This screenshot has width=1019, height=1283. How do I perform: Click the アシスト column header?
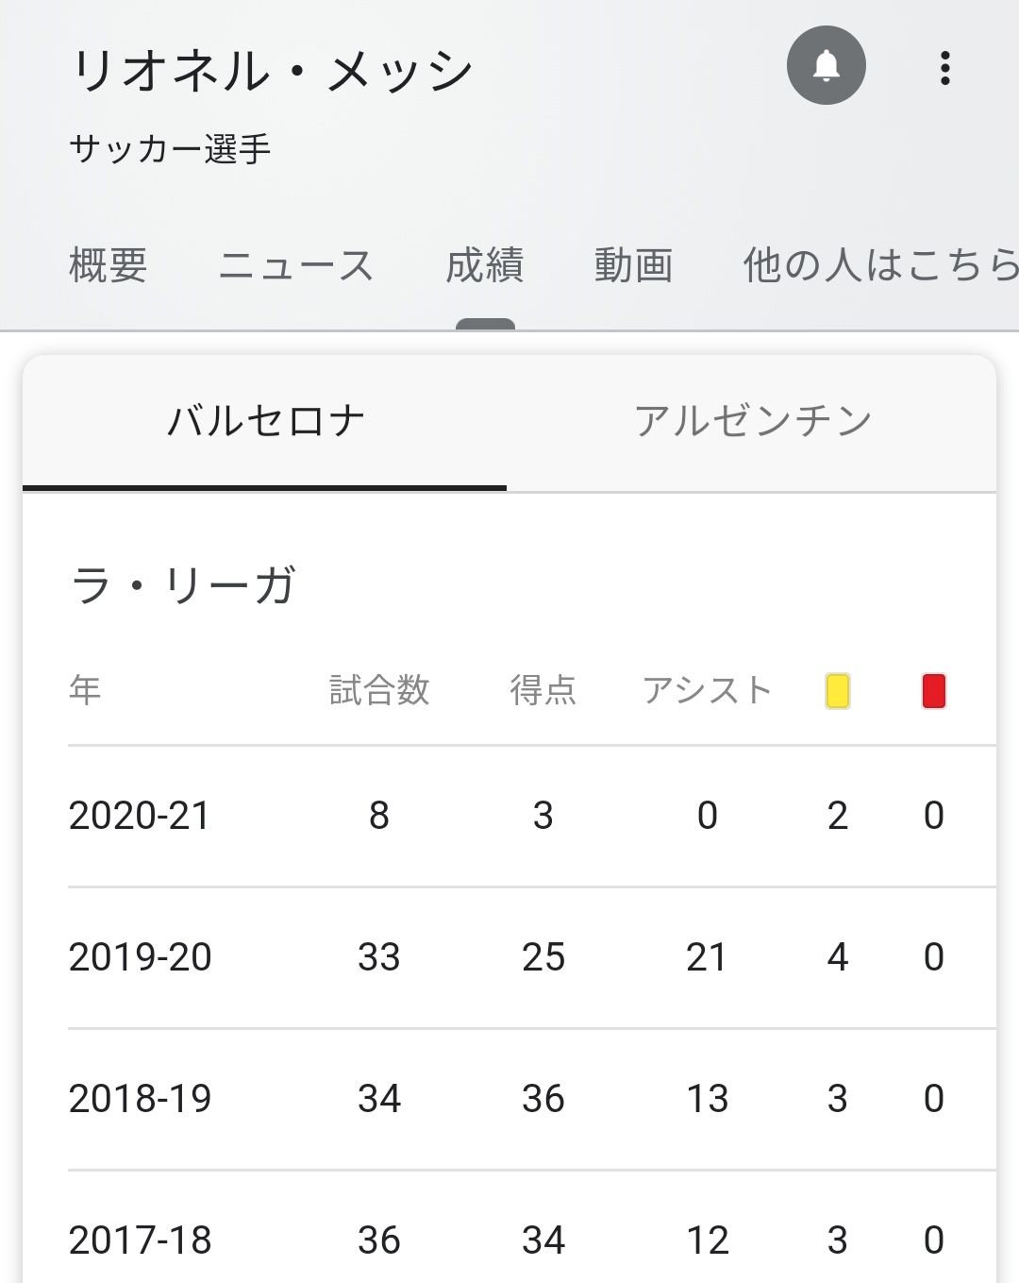[707, 690]
